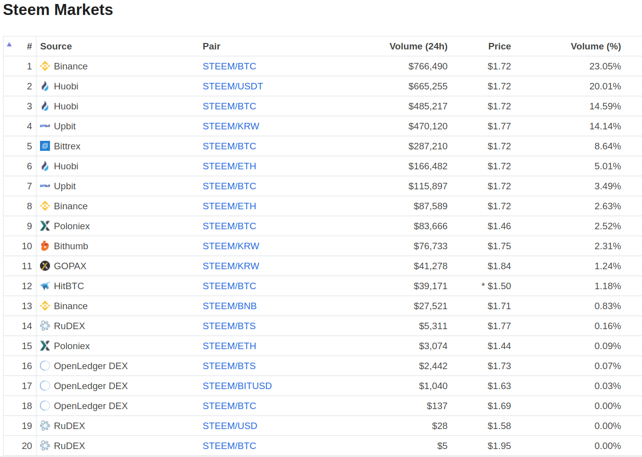The image size is (642, 457).
Task: Open Bittrex STEEM/BTC pair link
Action: [229, 146]
